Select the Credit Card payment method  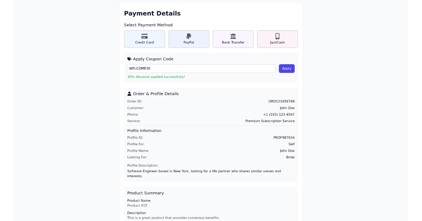click(x=145, y=39)
